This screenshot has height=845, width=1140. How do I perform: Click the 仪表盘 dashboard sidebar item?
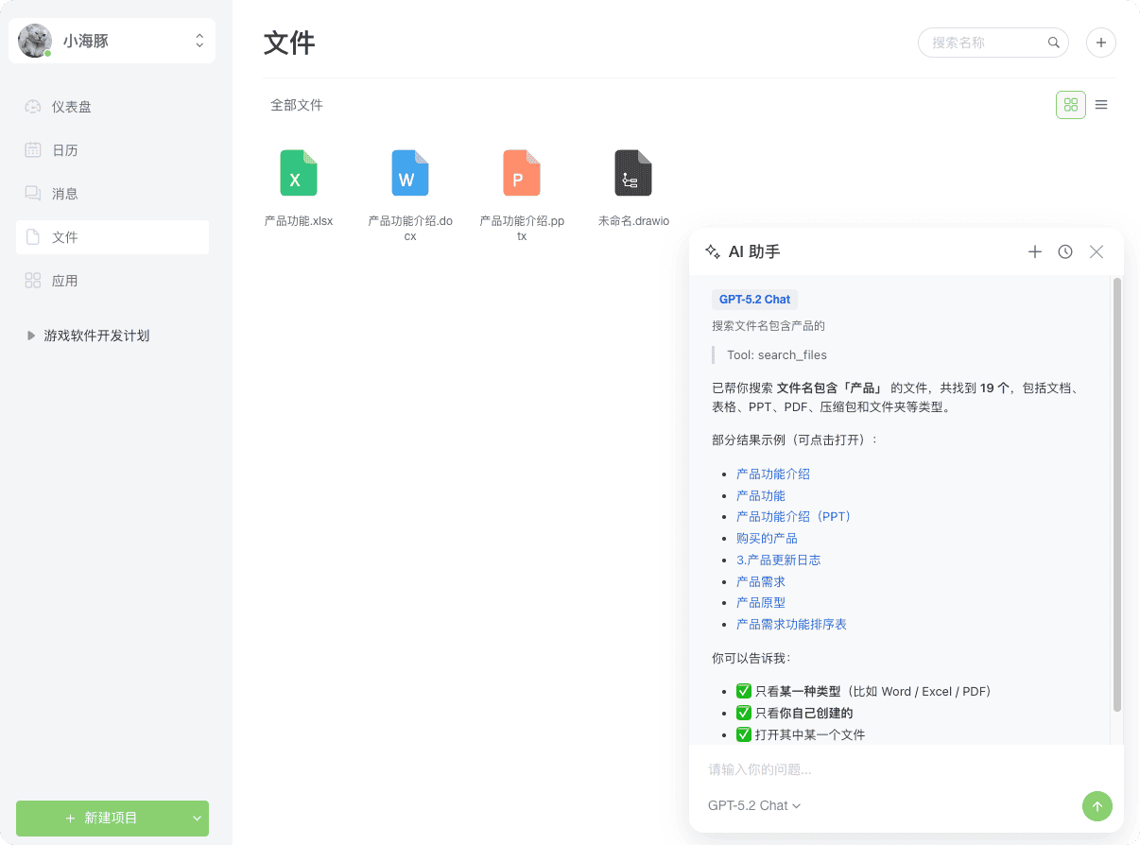coord(112,107)
